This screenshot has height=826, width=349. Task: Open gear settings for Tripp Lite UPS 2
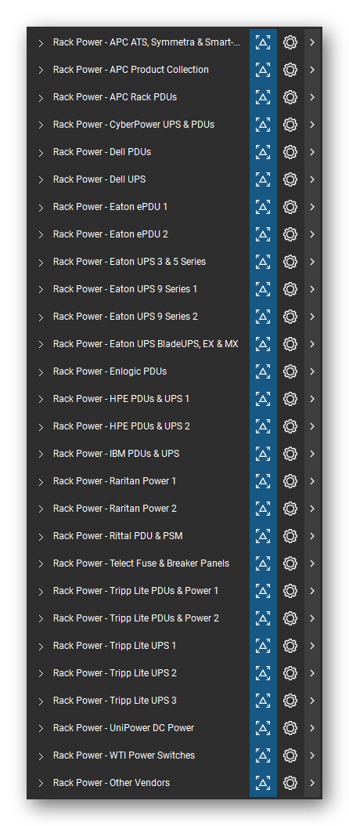[290, 673]
